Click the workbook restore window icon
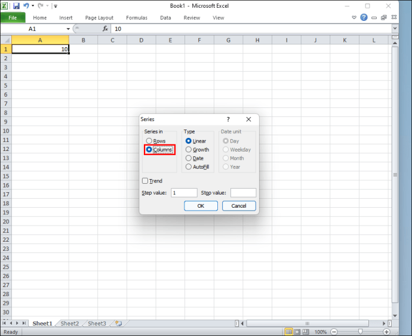The height and width of the screenshot is (336, 412). coord(384,17)
